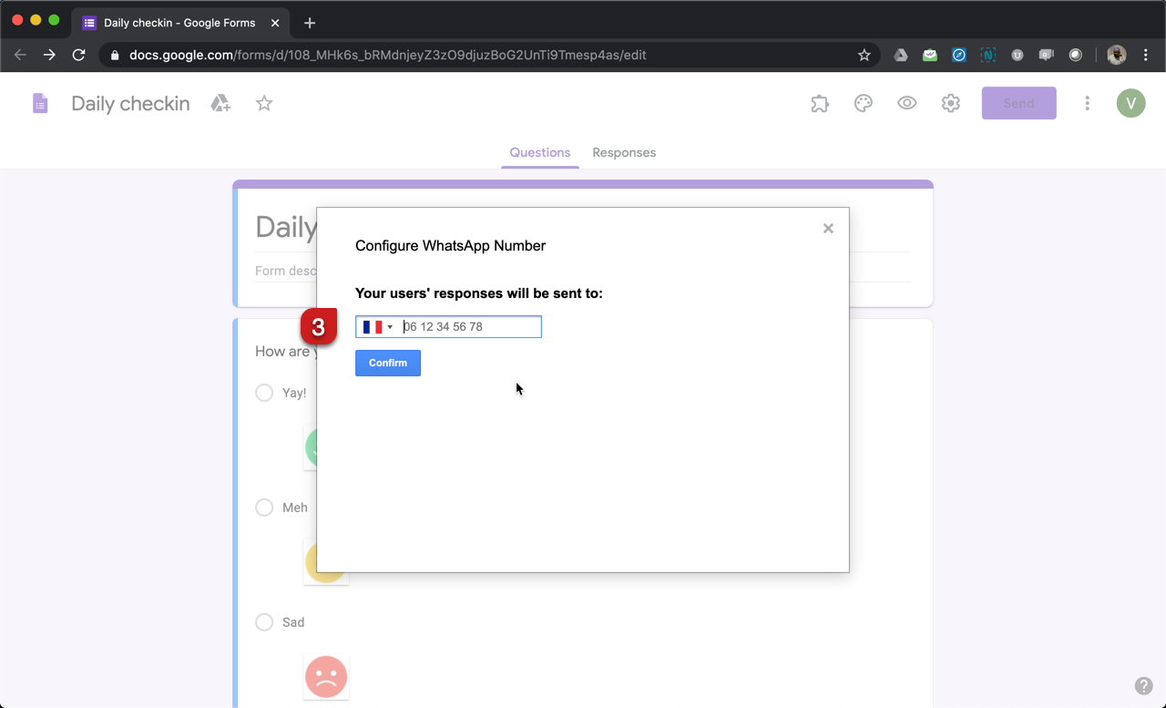Open form settings gear icon
The image size is (1166, 708).
point(951,104)
